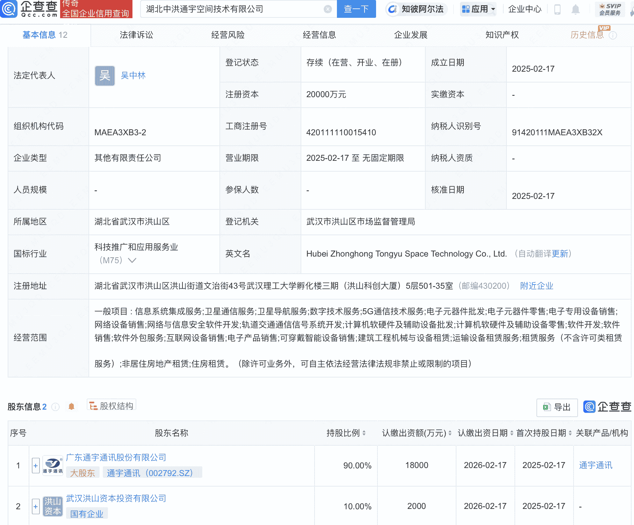Screen dimensions: 634x525
Task: Open the 应用 dropdown menu
Action: click(478, 9)
